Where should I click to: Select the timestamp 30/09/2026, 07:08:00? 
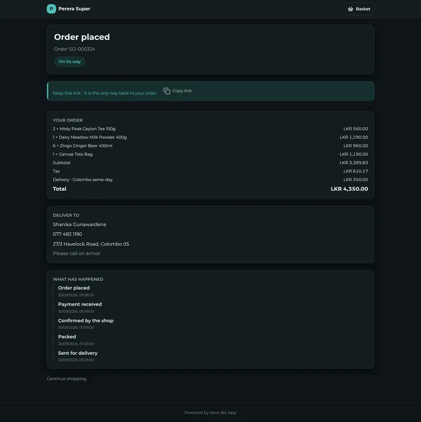[x=76, y=344]
